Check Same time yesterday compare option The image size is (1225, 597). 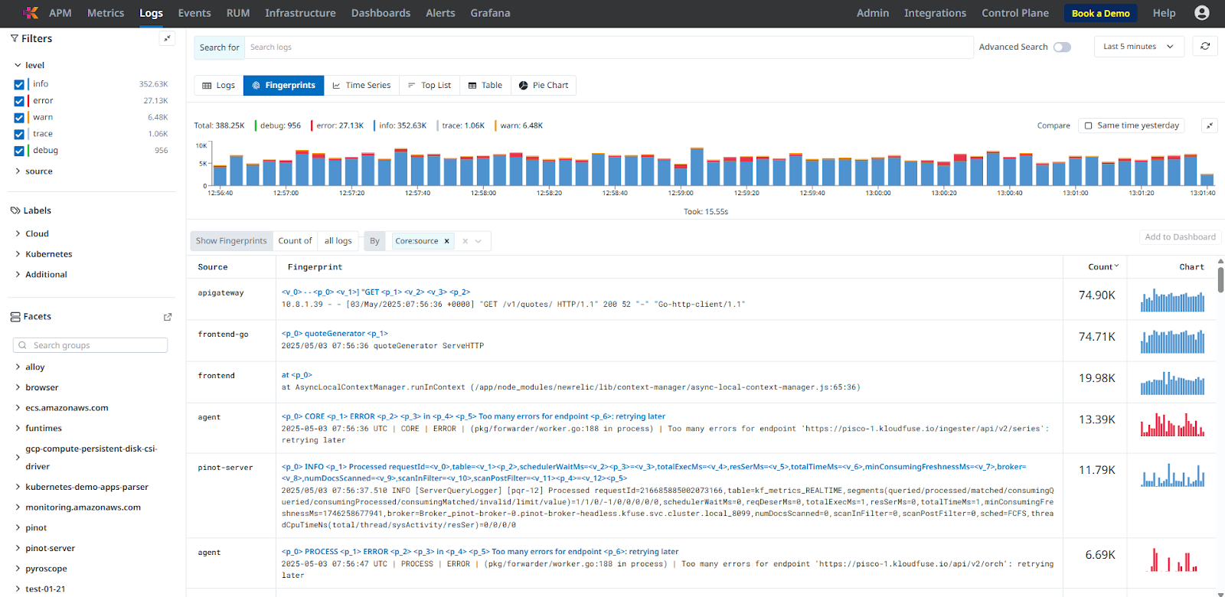click(1089, 126)
